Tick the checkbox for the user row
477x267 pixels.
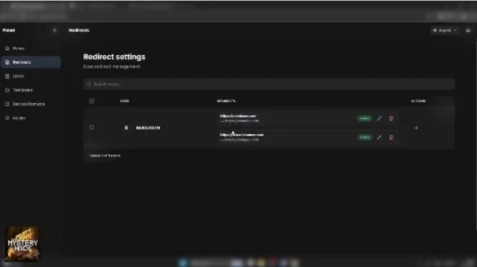[91, 127]
